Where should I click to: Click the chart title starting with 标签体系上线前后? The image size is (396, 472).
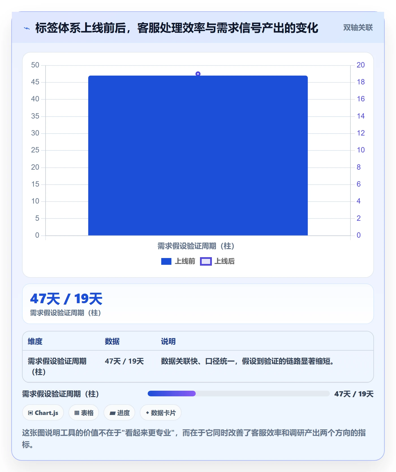pyautogui.click(x=177, y=28)
